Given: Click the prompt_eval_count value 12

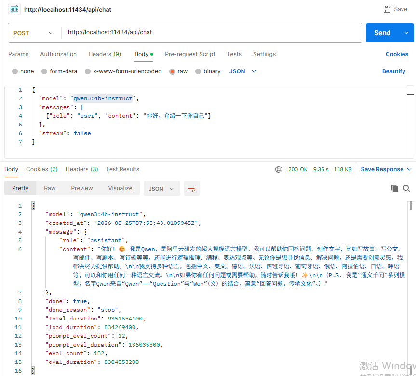Looking at the screenshot, I should point(121,336).
